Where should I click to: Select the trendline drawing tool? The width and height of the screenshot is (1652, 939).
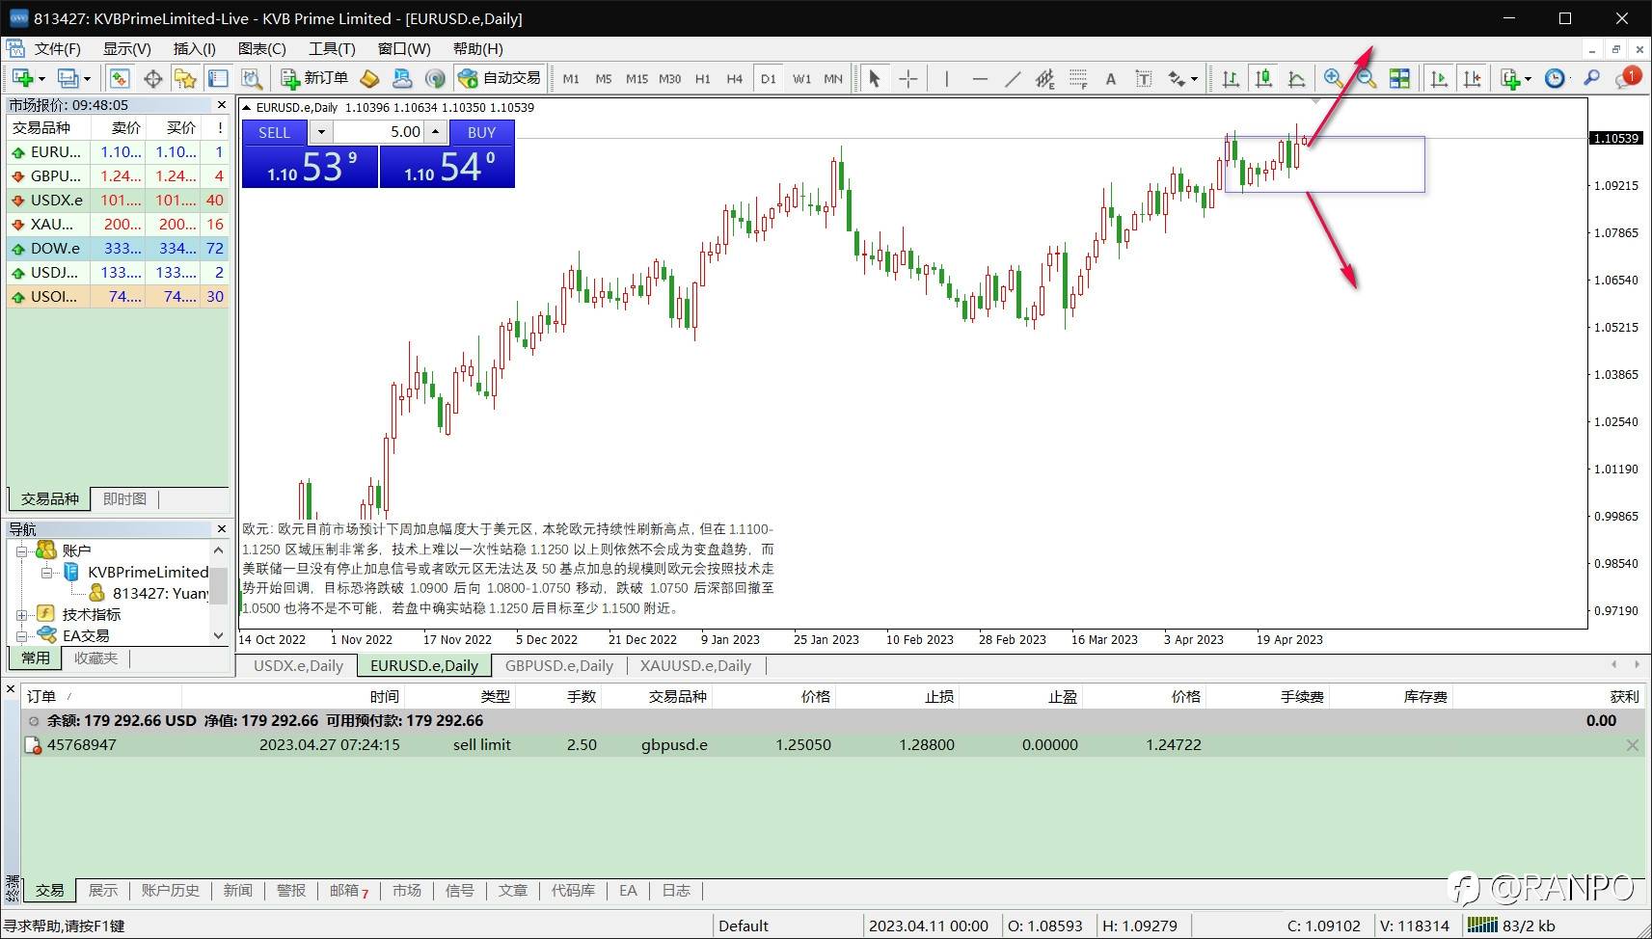[1013, 78]
